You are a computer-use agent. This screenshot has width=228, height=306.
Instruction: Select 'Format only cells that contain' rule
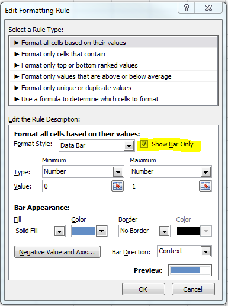pyautogui.click(x=113, y=54)
